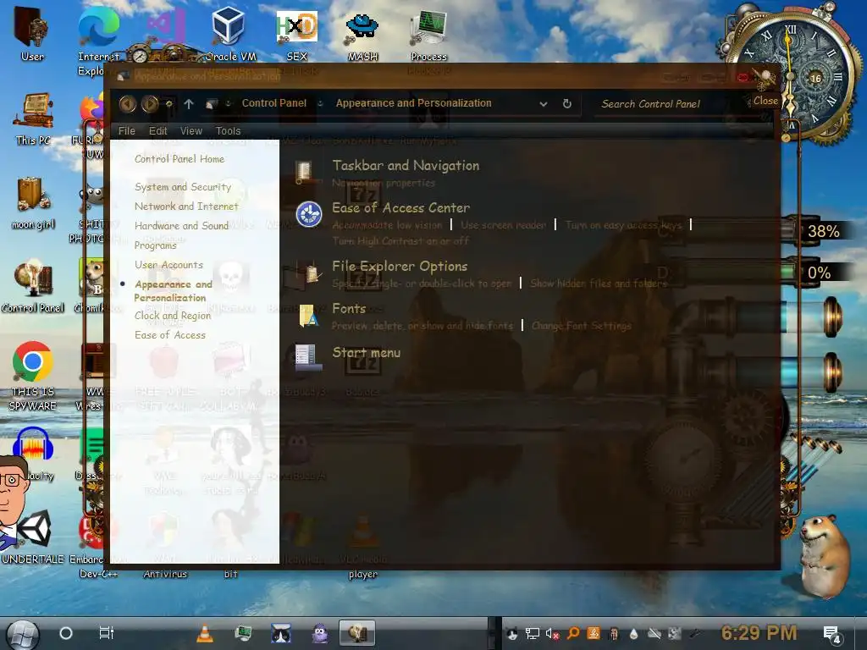Open notification center on taskbar

pyautogui.click(x=832, y=634)
